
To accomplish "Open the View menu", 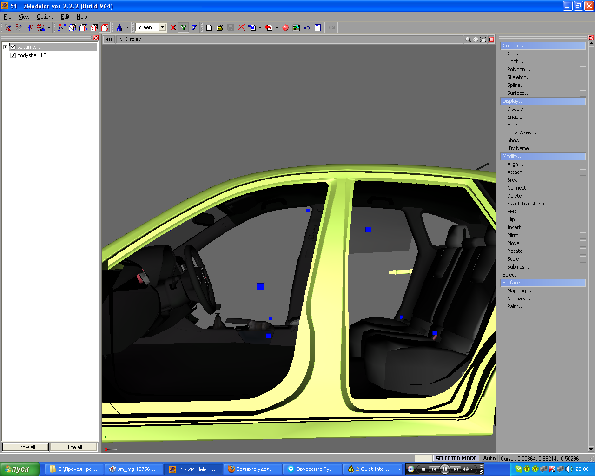I will (24, 17).
